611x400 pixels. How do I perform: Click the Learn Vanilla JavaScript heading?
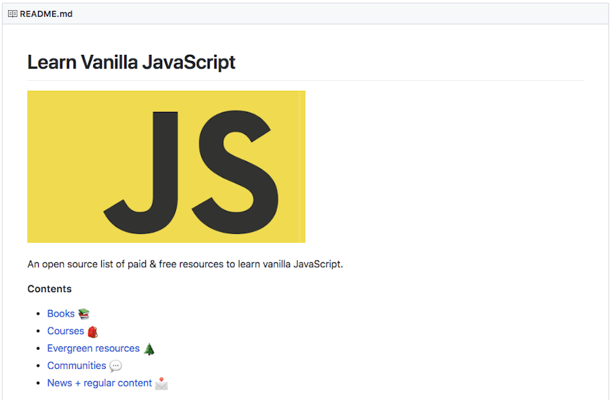131,62
